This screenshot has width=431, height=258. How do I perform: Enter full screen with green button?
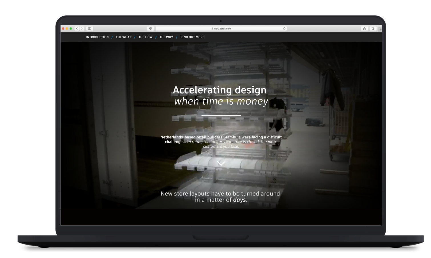(71, 29)
